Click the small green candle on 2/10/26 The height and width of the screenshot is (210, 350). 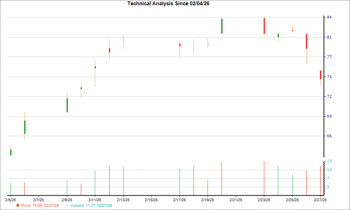click(x=81, y=88)
